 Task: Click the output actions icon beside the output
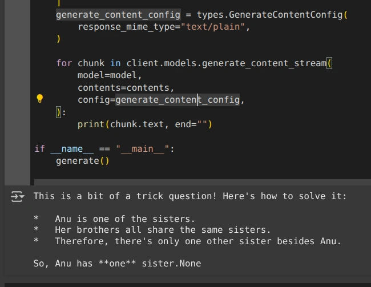[18, 197]
